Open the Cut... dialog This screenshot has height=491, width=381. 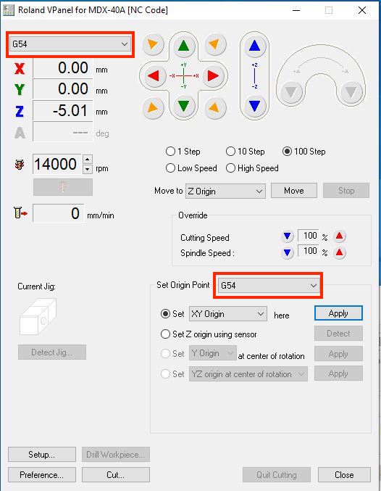tap(116, 475)
